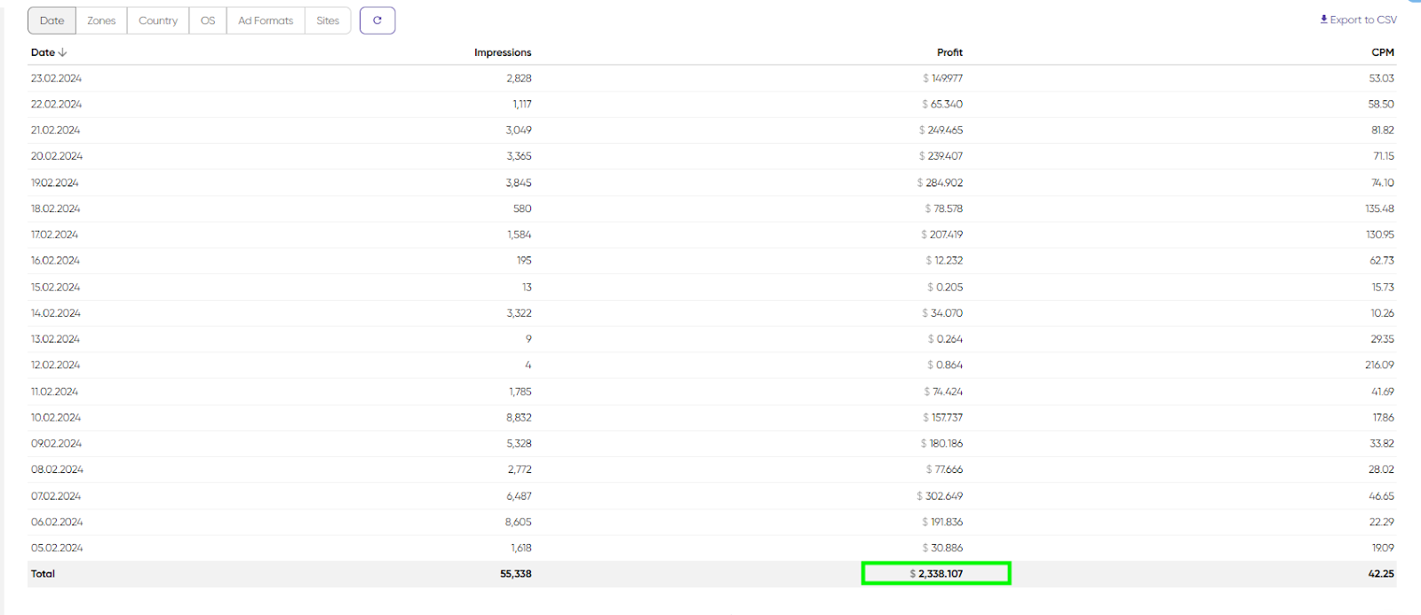The width and height of the screenshot is (1421, 615).
Task: Click the Export to CSV download icon
Action: (1324, 20)
